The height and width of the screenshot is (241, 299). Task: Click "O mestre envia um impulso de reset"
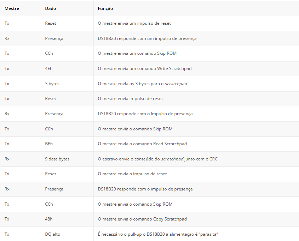coord(134,23)
